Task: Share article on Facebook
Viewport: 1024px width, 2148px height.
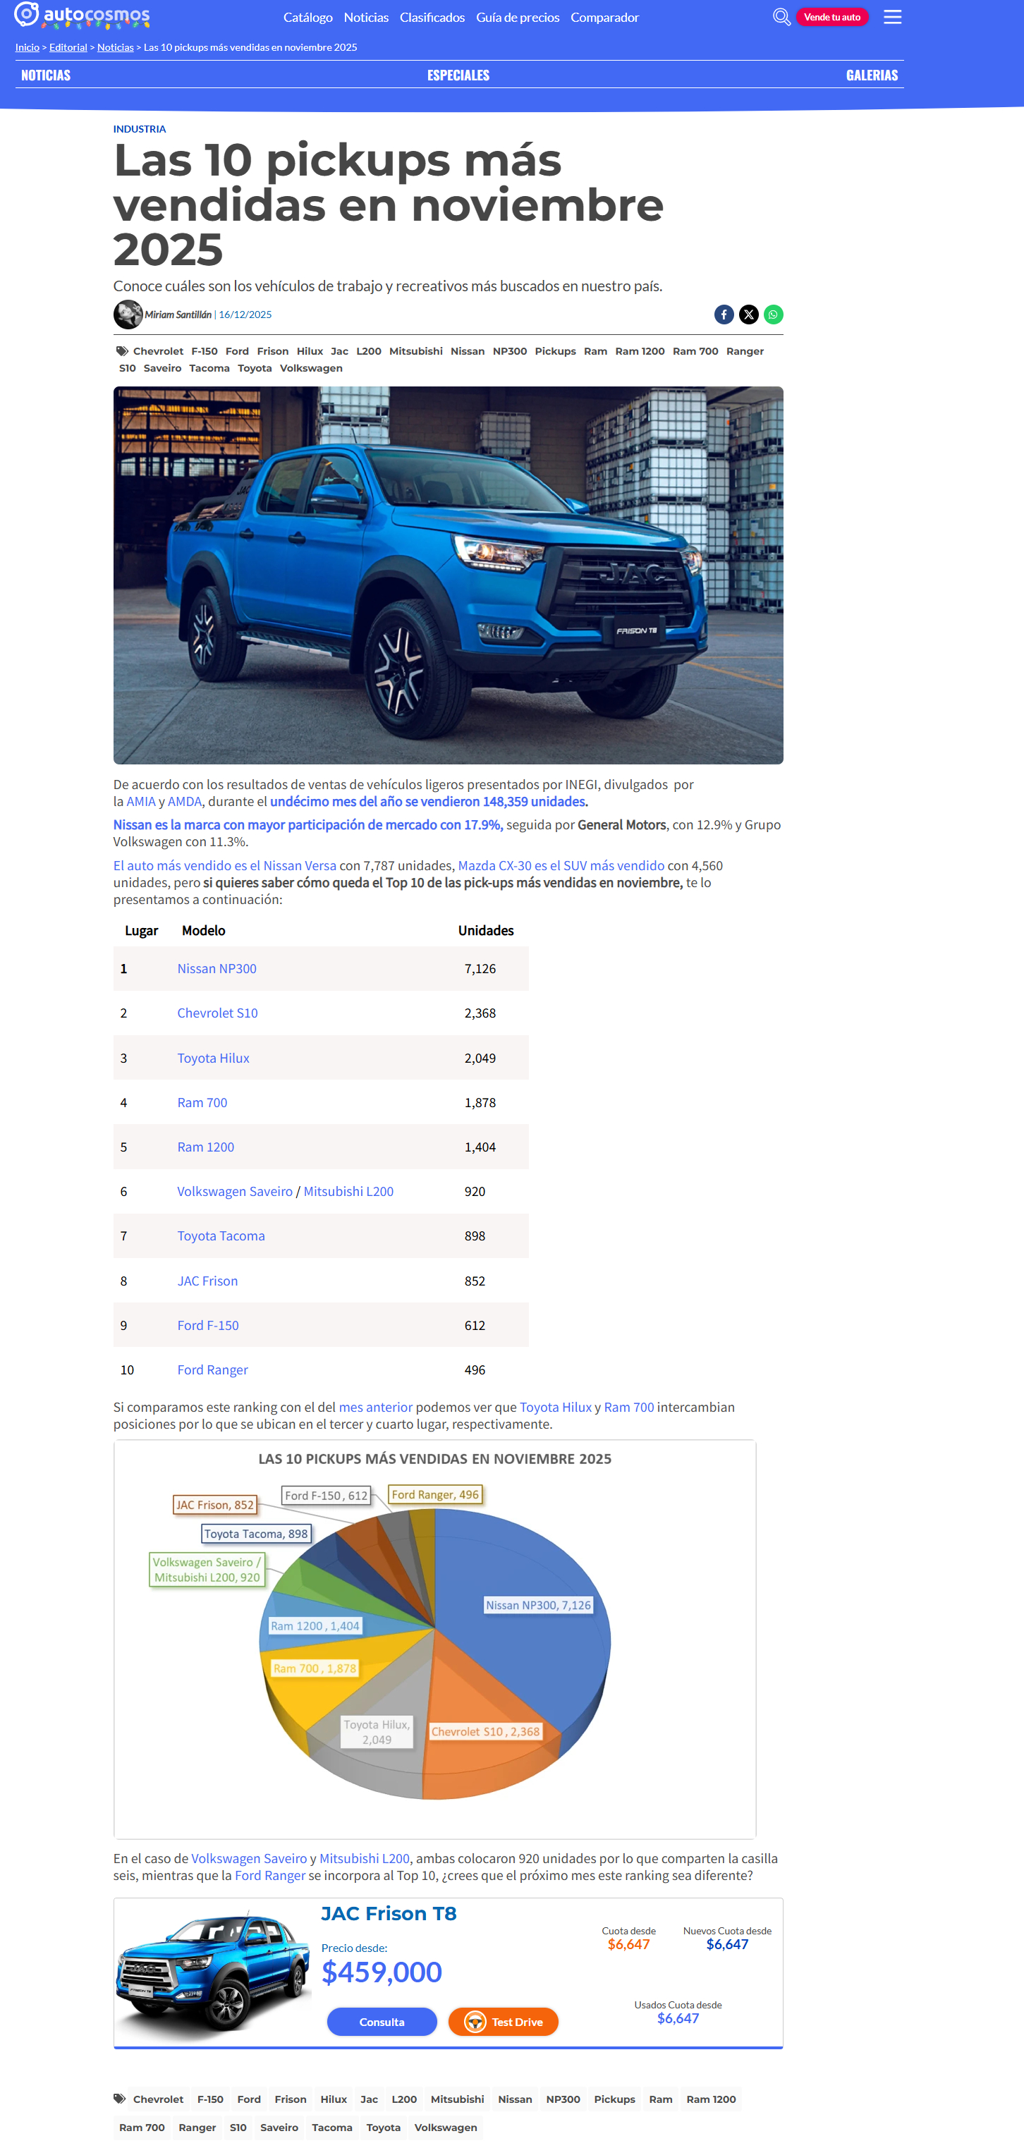Action: click(724, 315)
